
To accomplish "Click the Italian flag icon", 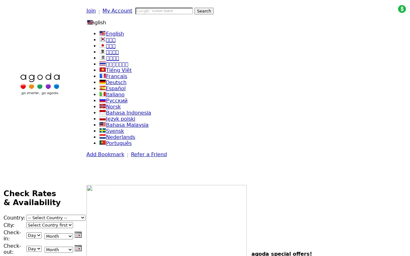I will [x=102, y=94].
